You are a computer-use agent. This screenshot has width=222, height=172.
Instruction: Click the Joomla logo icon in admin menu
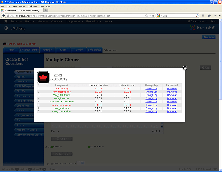tap(6, 21)
